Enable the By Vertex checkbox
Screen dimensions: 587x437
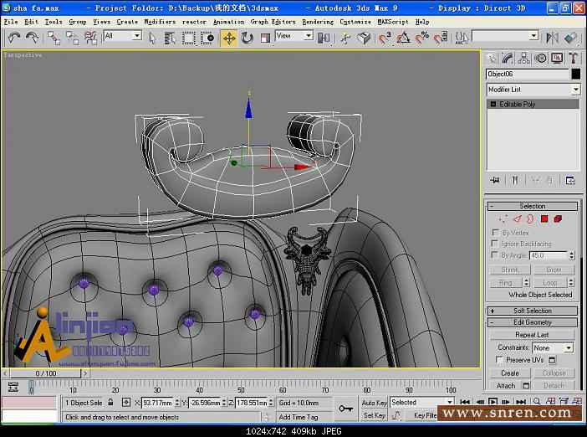[495, 233]
